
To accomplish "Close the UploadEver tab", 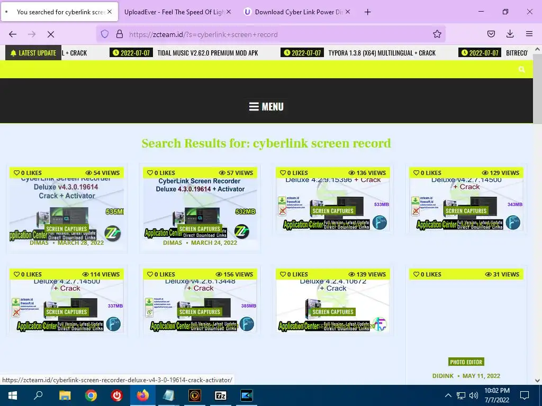I will (229, 12).
